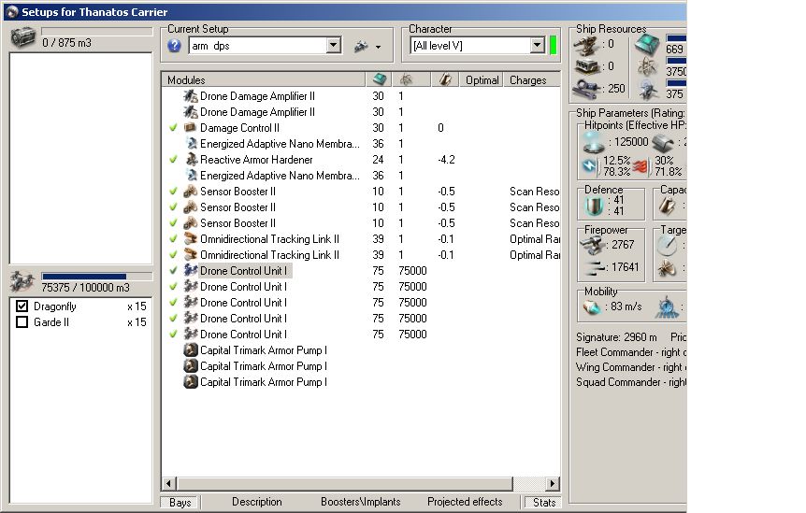The height and width of the screenshot is (513, 806).
Task: Click the calibration icon showing 250
Action: 586,89
